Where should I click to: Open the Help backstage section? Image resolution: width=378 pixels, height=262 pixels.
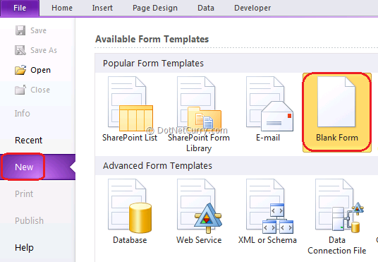pos(24,247)
